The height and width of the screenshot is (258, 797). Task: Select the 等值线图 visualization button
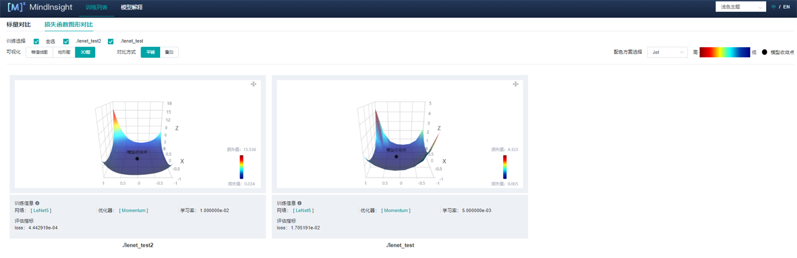pyautogui.click(x=39, y=52)
